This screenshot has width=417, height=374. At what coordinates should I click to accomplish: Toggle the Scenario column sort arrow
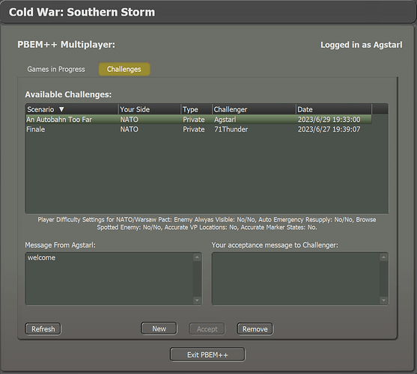(x=61, y=109)
